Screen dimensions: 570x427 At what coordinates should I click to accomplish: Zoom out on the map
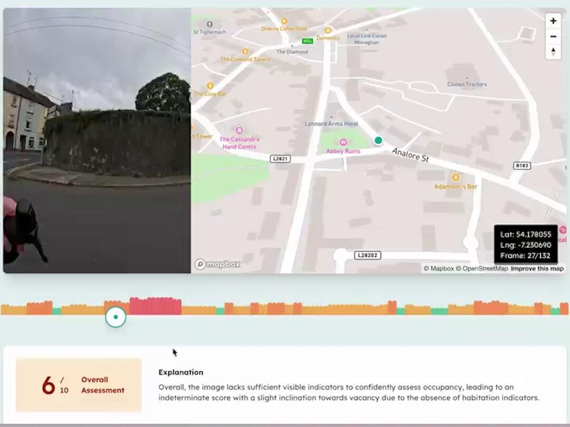click(553, 37)
